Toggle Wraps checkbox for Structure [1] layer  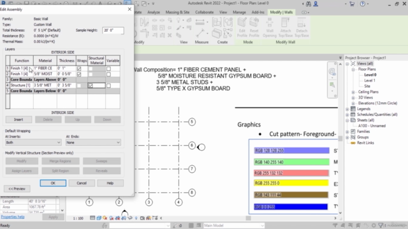click(x=79, y=85)
